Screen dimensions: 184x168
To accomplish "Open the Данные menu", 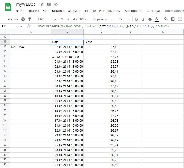I will click(x=90, y=11).
